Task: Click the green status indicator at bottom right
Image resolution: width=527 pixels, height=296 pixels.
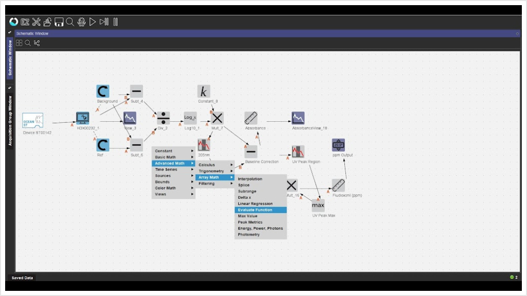Action: [512, 277]
